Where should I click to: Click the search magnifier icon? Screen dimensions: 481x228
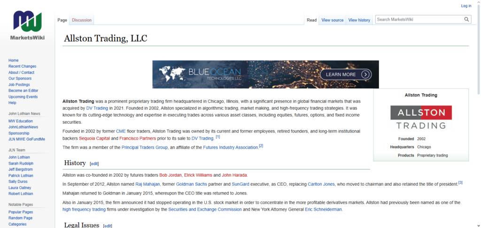point(467,20)
